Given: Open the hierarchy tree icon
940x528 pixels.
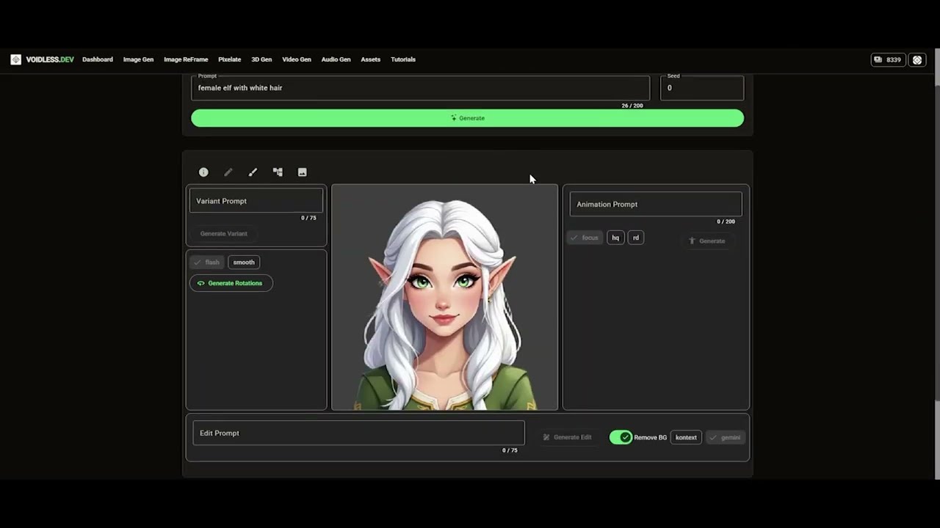Looking at the screenshot, I should tap(278, 172).
